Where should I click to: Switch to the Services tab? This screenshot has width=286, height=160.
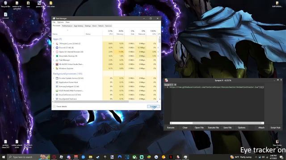click(x=108, y=26)
